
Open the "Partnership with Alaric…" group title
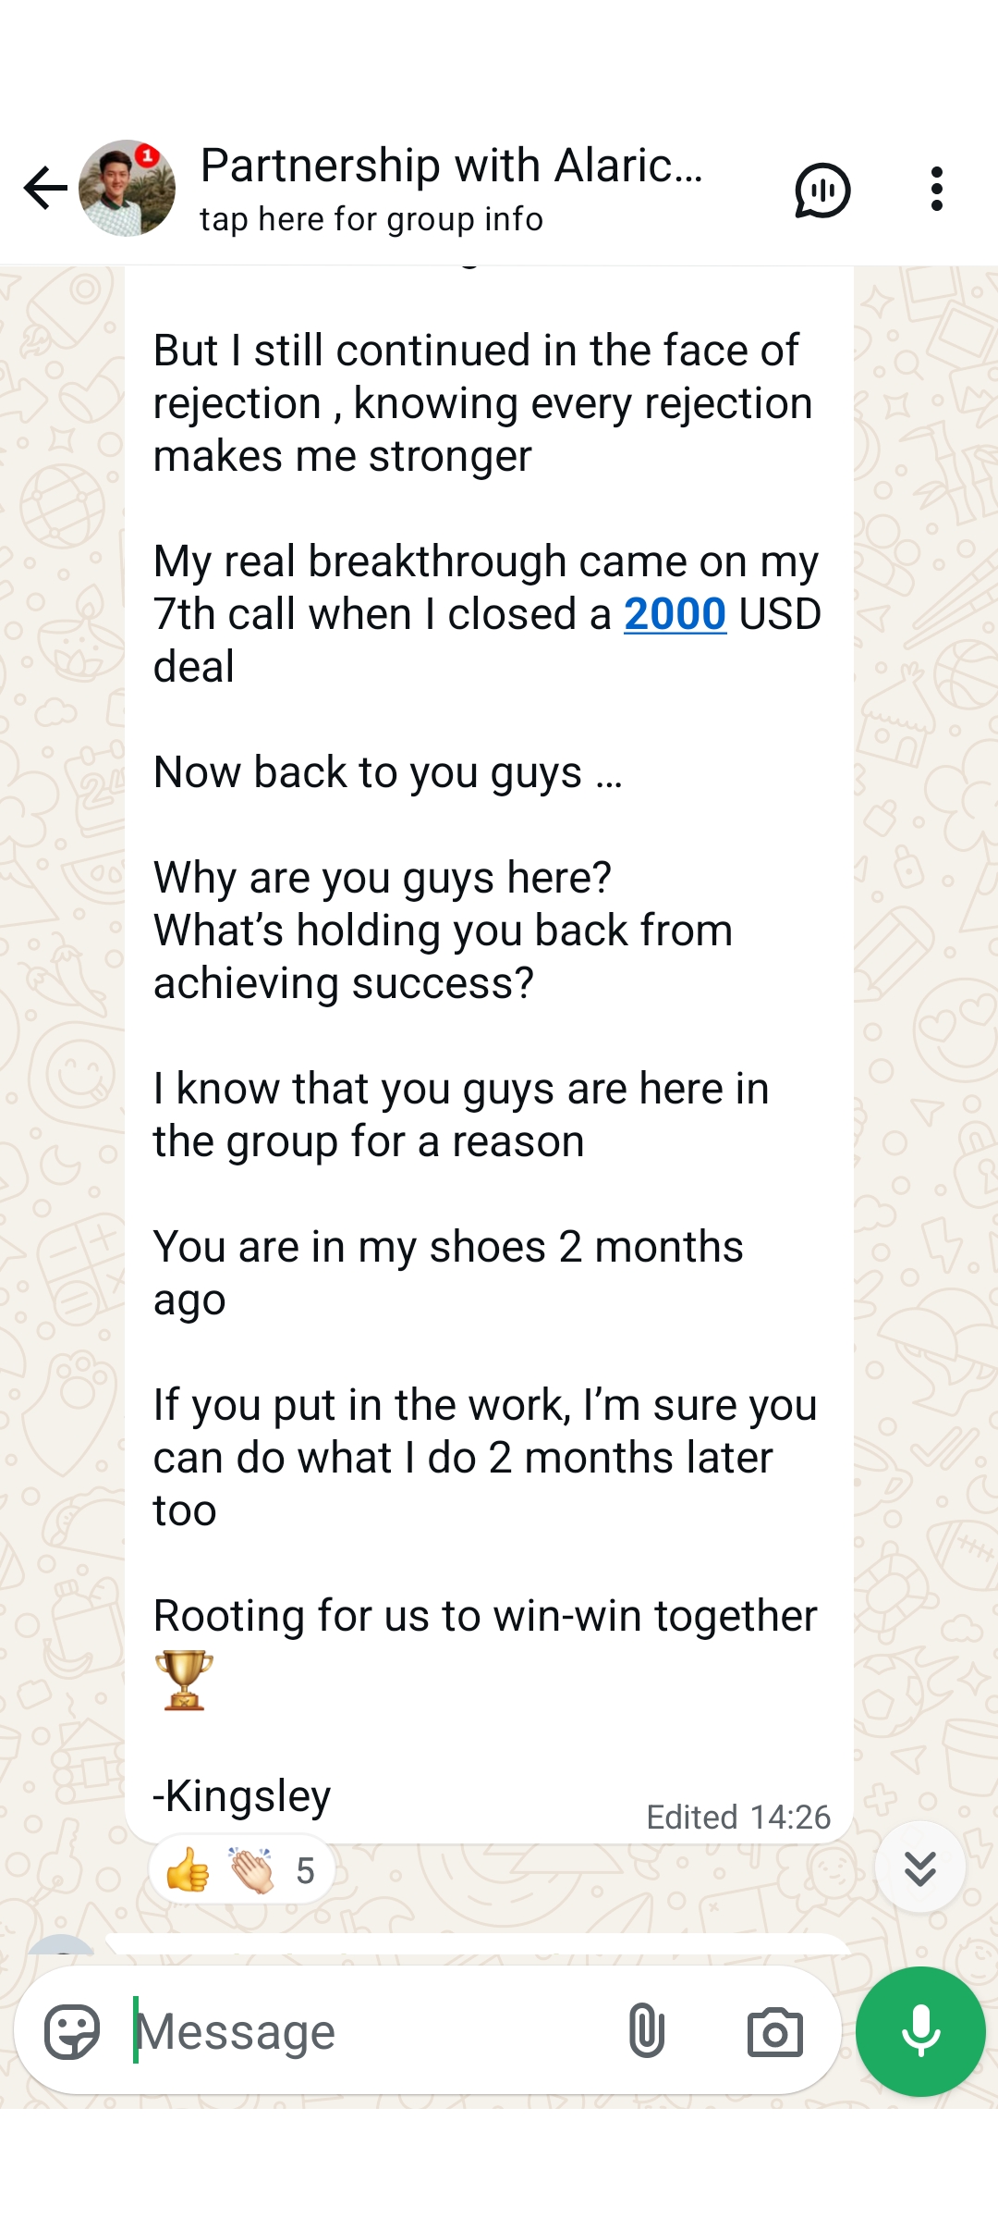point(451,166)
